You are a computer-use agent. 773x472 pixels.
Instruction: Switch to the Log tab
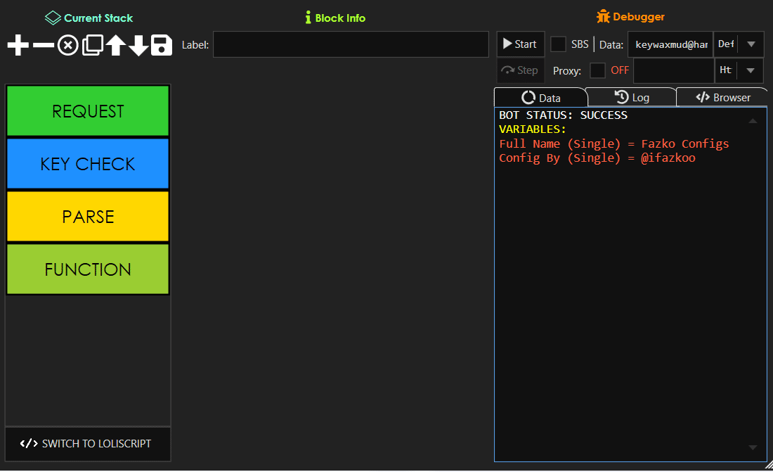[x=631, y=96]
